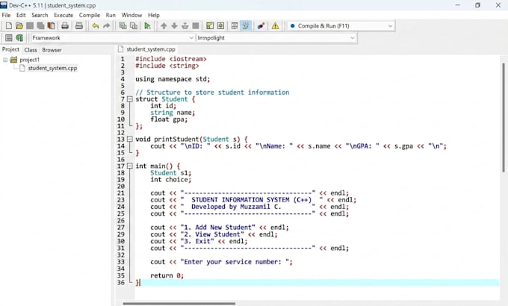Click the first stacked-pages toolbar icon
This screenshot has width=508, height=306.
click(123, 26)
